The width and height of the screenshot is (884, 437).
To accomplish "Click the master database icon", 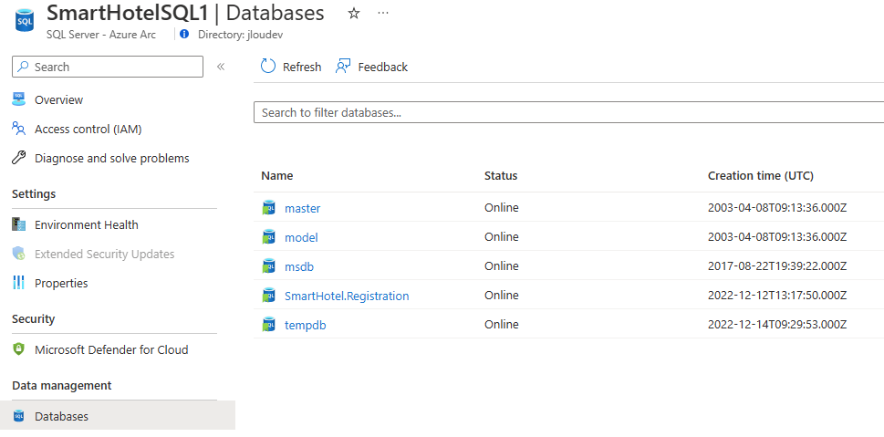I will 269,208.
